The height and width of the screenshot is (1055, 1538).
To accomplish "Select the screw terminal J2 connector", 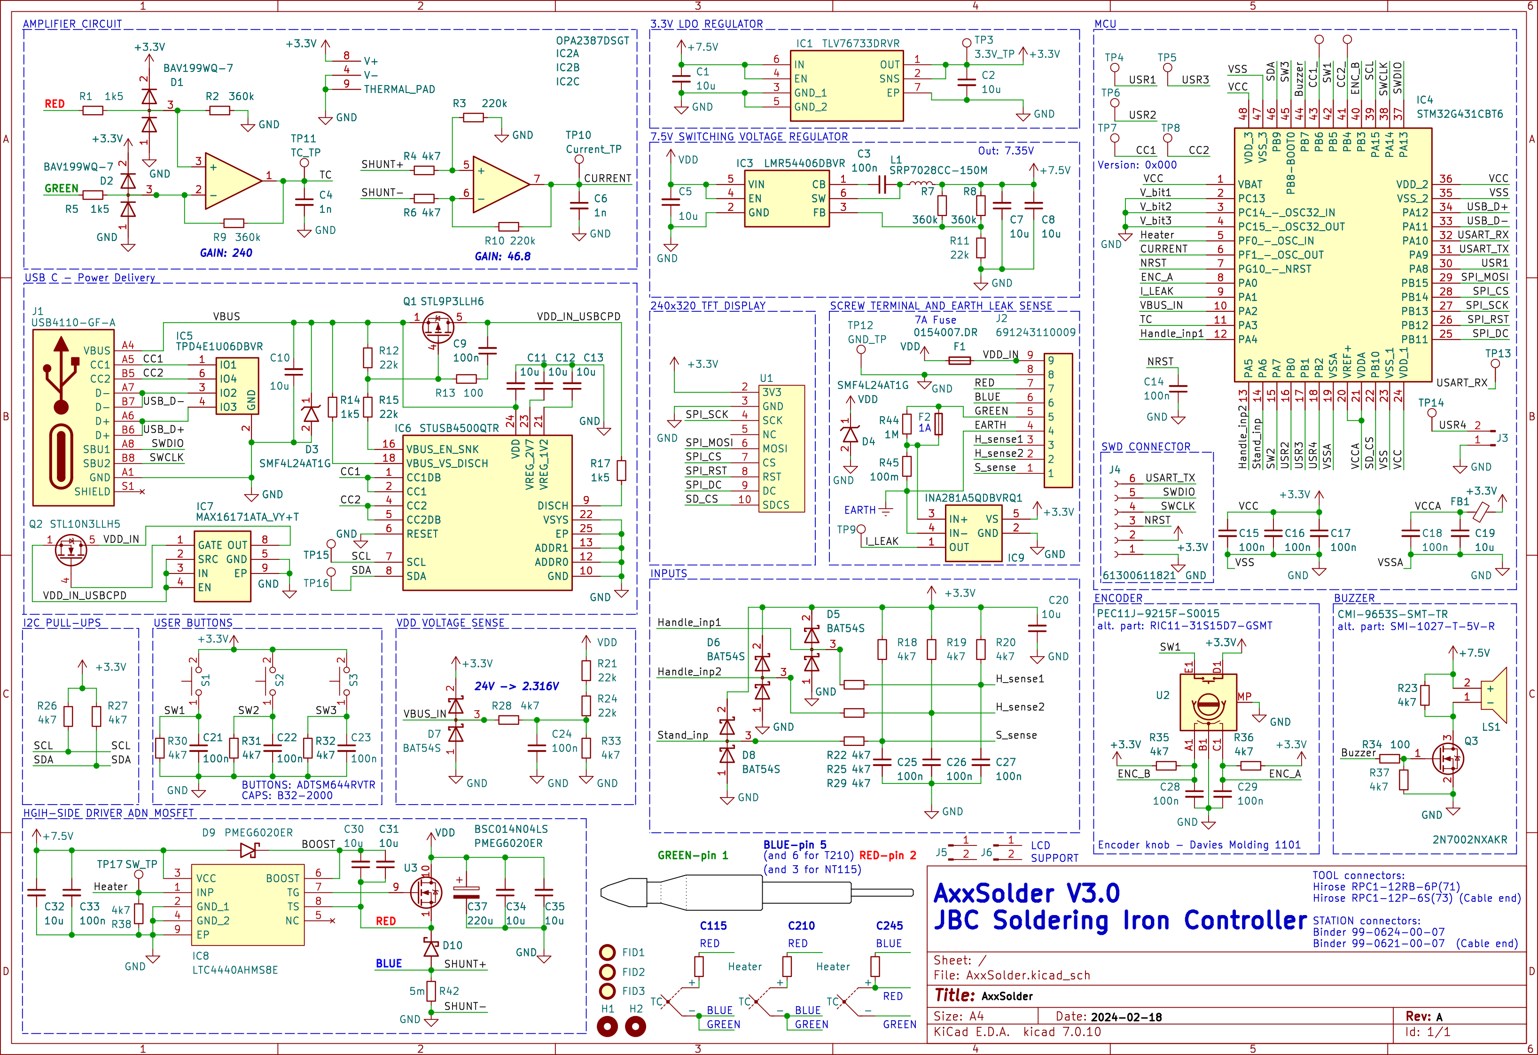I will 1058,421.
